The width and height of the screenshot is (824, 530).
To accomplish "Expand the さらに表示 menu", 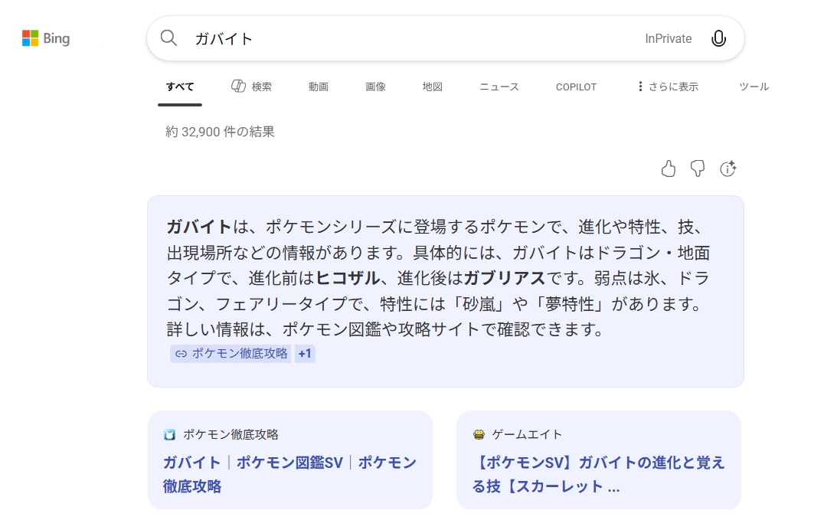I will [x=667, y=87].
